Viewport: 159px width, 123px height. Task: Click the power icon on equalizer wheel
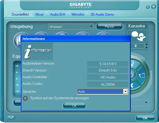[132, 75]
